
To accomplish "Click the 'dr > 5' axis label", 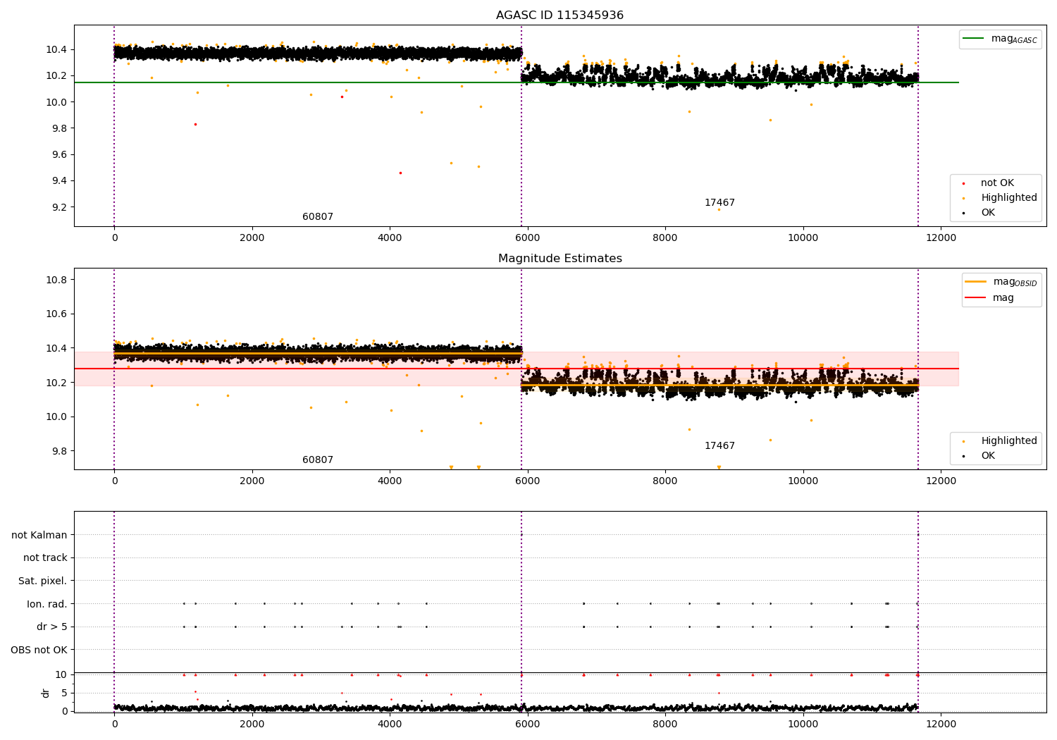I will coord(52,627).
